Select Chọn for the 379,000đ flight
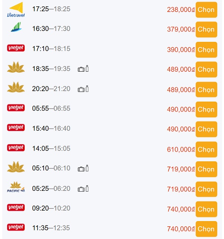This screenshot has width=224, height=239. [x=206, y=30]
